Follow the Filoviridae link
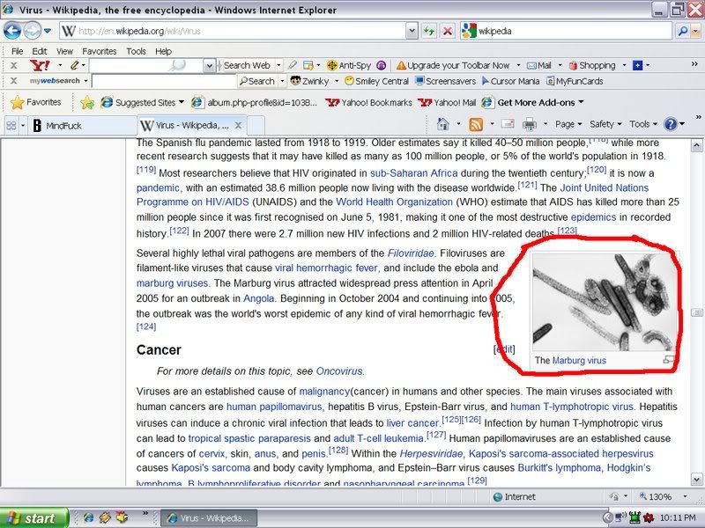The width and height of the screenshot is (705, 528). click(411, 253)
